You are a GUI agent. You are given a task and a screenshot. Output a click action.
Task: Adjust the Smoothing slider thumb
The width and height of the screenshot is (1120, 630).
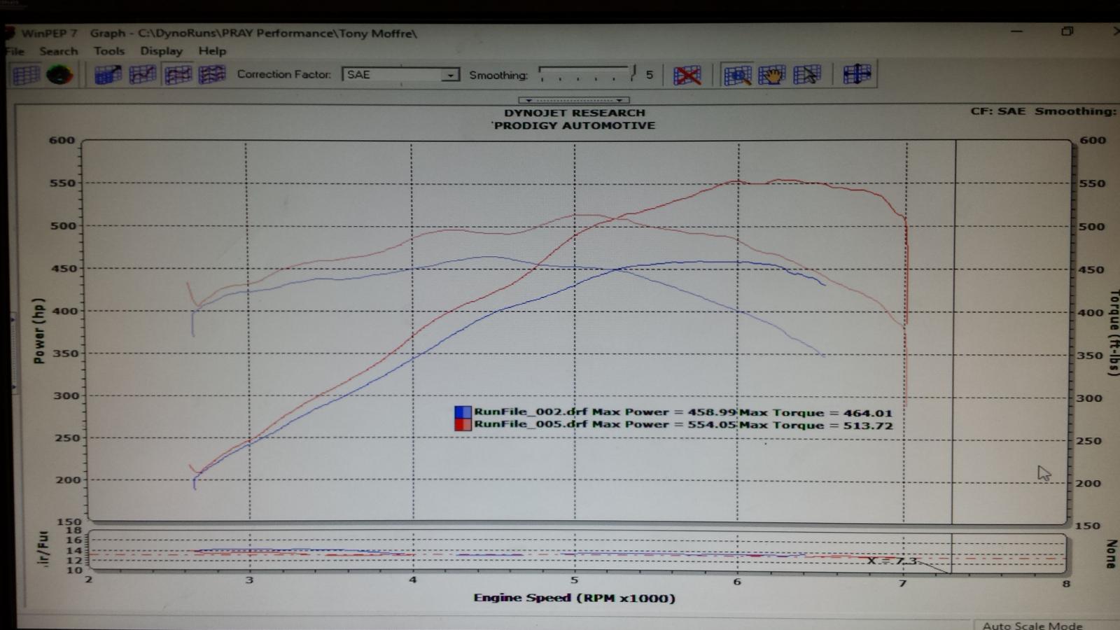tap(633, 72)
